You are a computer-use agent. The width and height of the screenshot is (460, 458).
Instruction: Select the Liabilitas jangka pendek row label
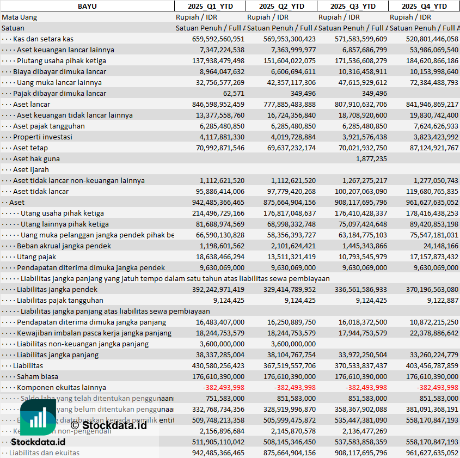click(57, 289)
